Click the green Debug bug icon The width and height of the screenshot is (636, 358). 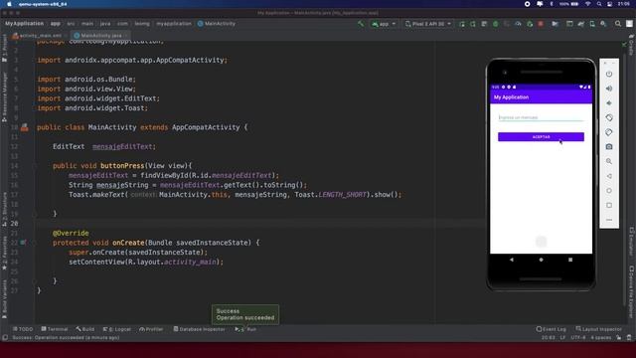(495, 24)
